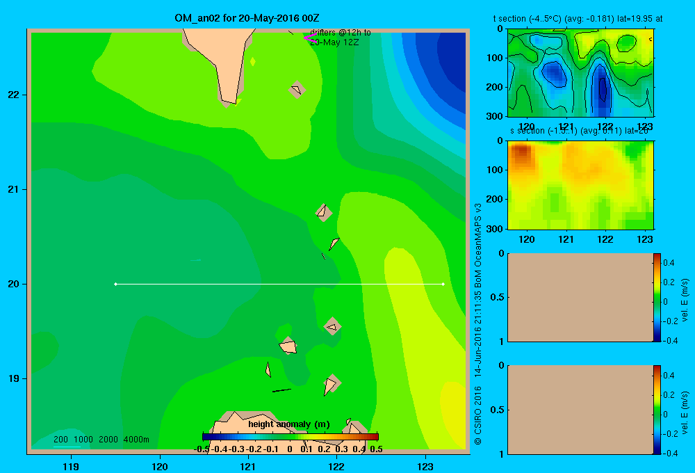This screenshot has height=473, width=695.
Task: Click the vertical CSIRO BoM OceanMAPS v3 credit
Action: (478, 324)
